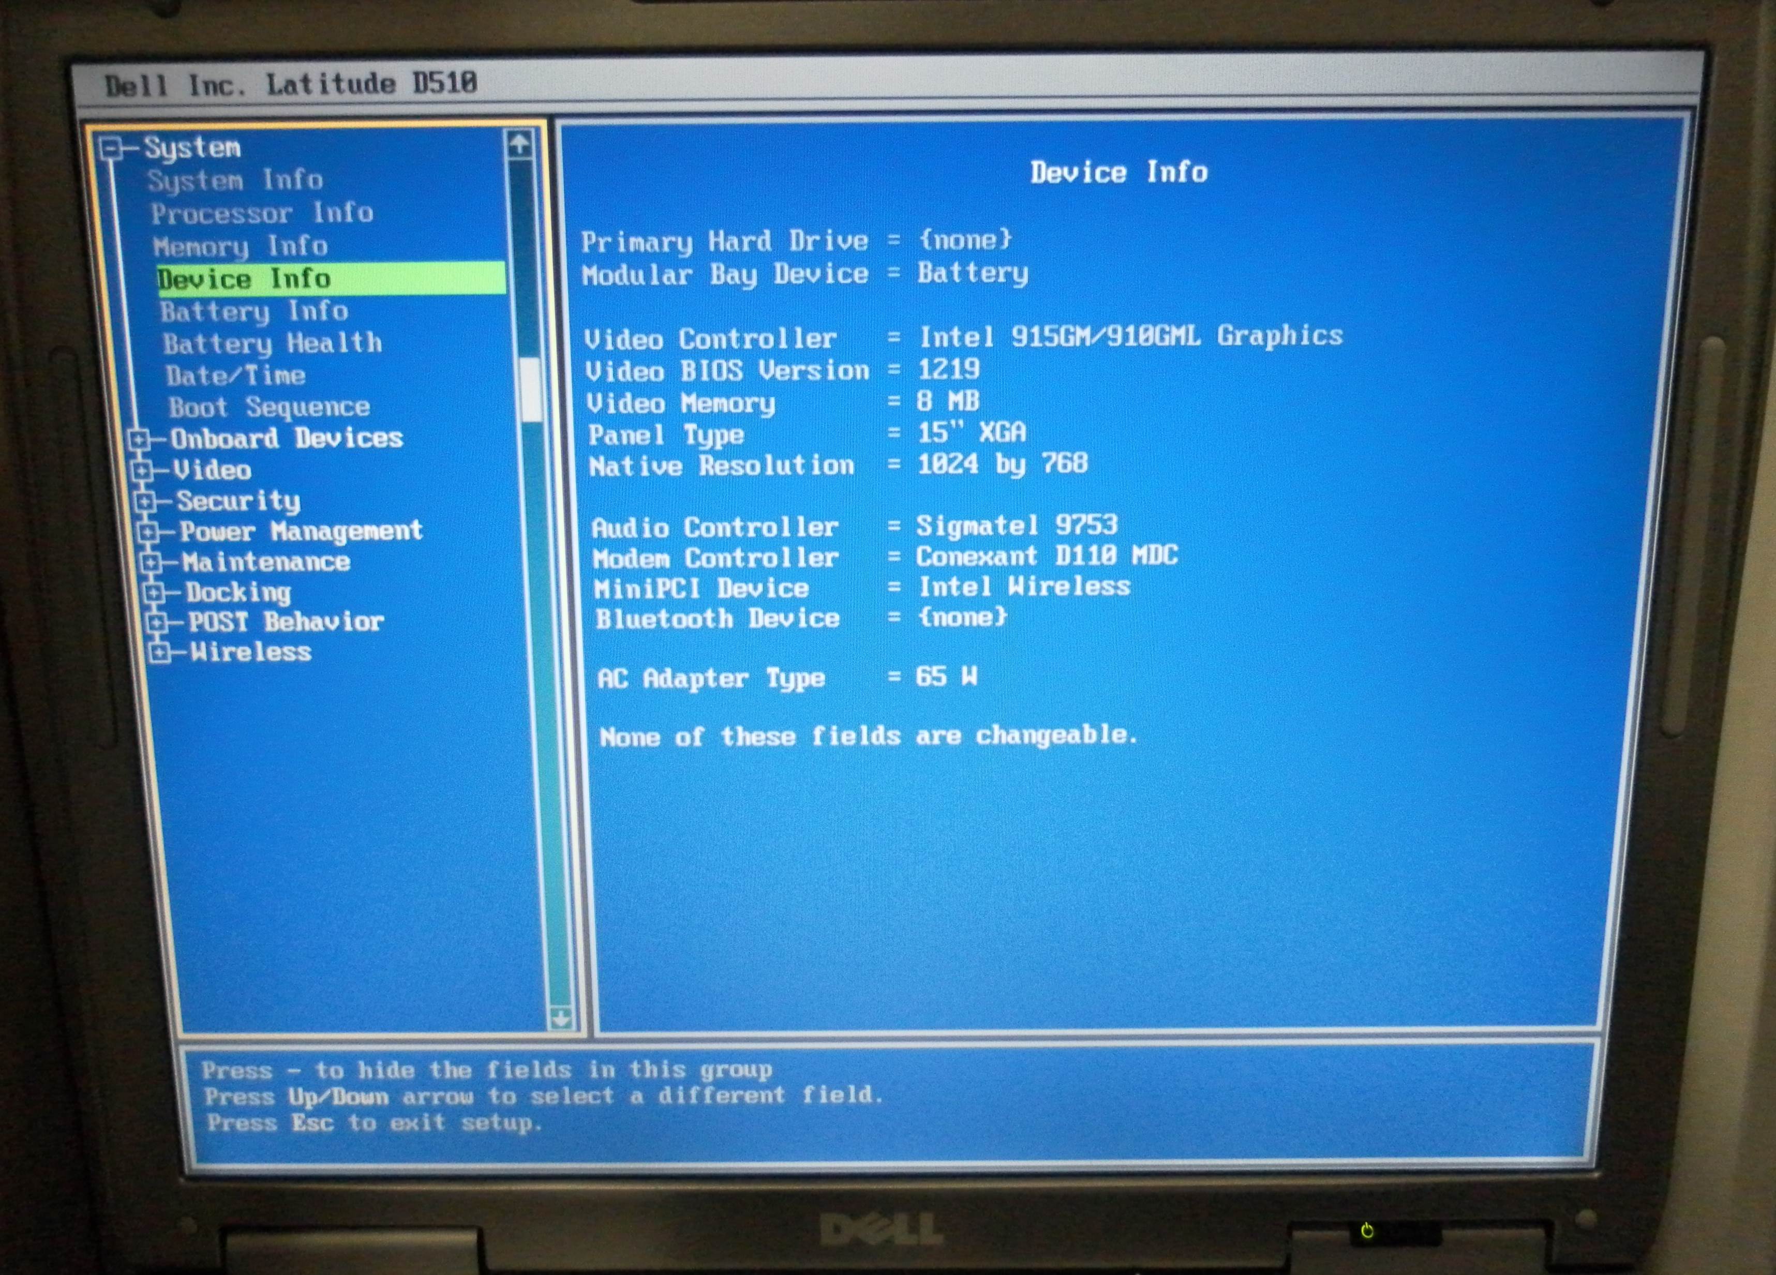Click the Video BIOS Version 1219 value
The height and width of the screenshot is (1275, 1776).
tap(948, 369)
